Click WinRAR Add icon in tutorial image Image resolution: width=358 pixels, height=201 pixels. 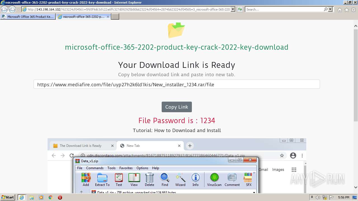86,180
